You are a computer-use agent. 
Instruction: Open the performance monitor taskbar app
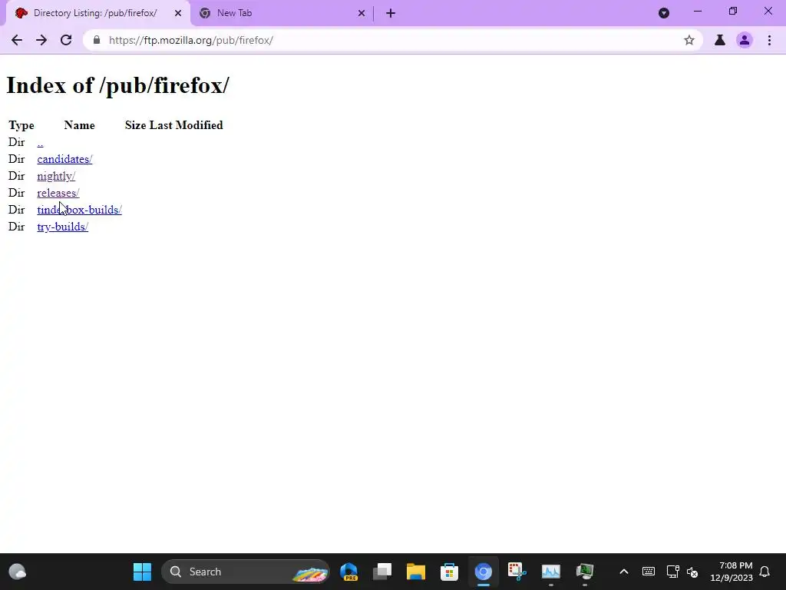(x=551, y=572)
